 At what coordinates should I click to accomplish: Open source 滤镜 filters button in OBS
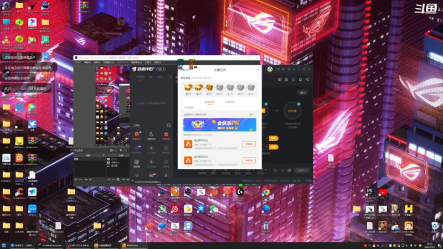click(123, 151)
